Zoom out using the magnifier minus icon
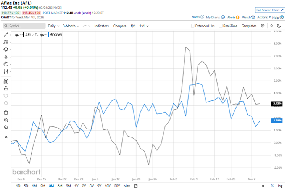 (6, 127)
